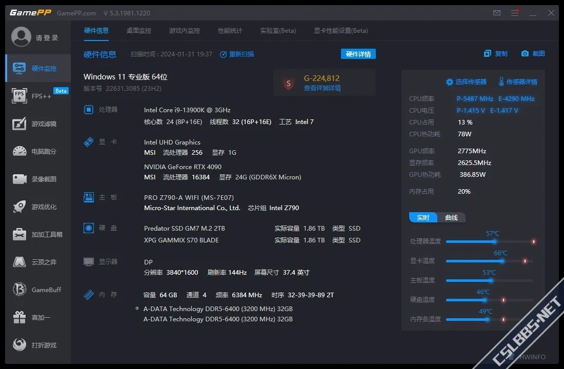Click the GamePP.com link in title bar

[x=76, y=13]
